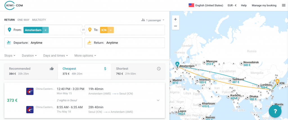Click the ICN B marker on map
Screen dimensions: 288x120
[277, 81]
